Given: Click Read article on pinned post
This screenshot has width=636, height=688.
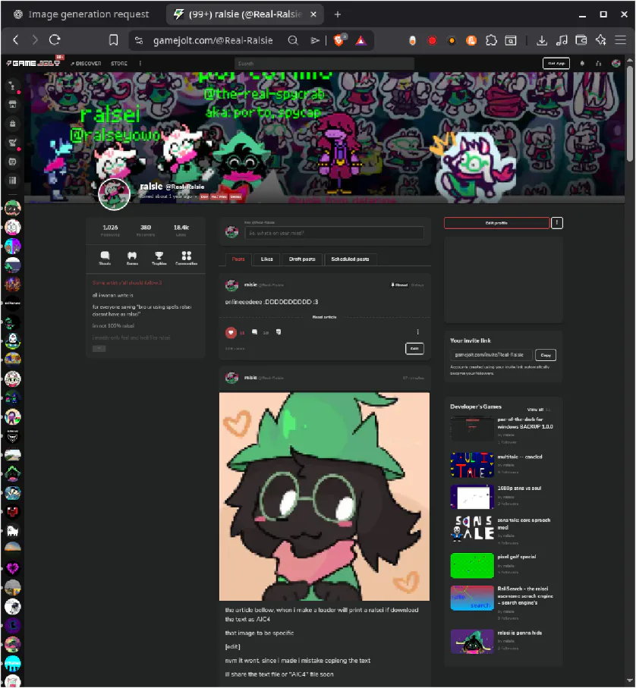Looking at the screenshot, I should click(x=324, y=317).
